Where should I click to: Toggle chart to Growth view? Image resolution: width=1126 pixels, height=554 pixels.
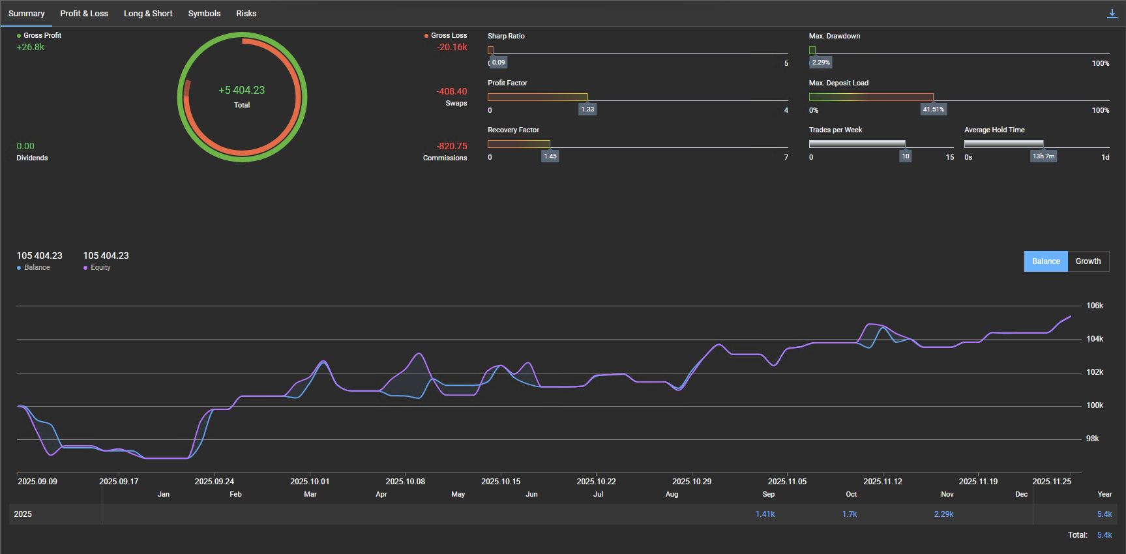click(x=1088, y=261)
